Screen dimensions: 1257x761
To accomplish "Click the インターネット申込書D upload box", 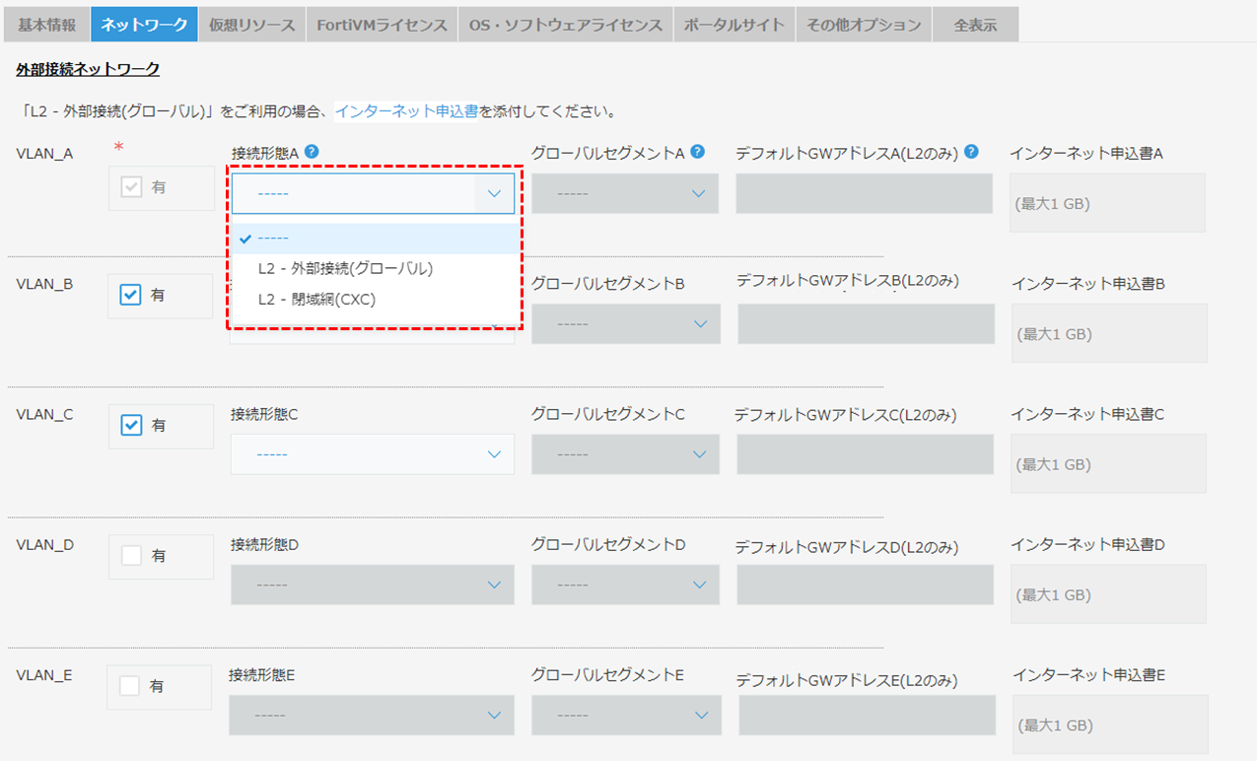I will coord(1108,593).
